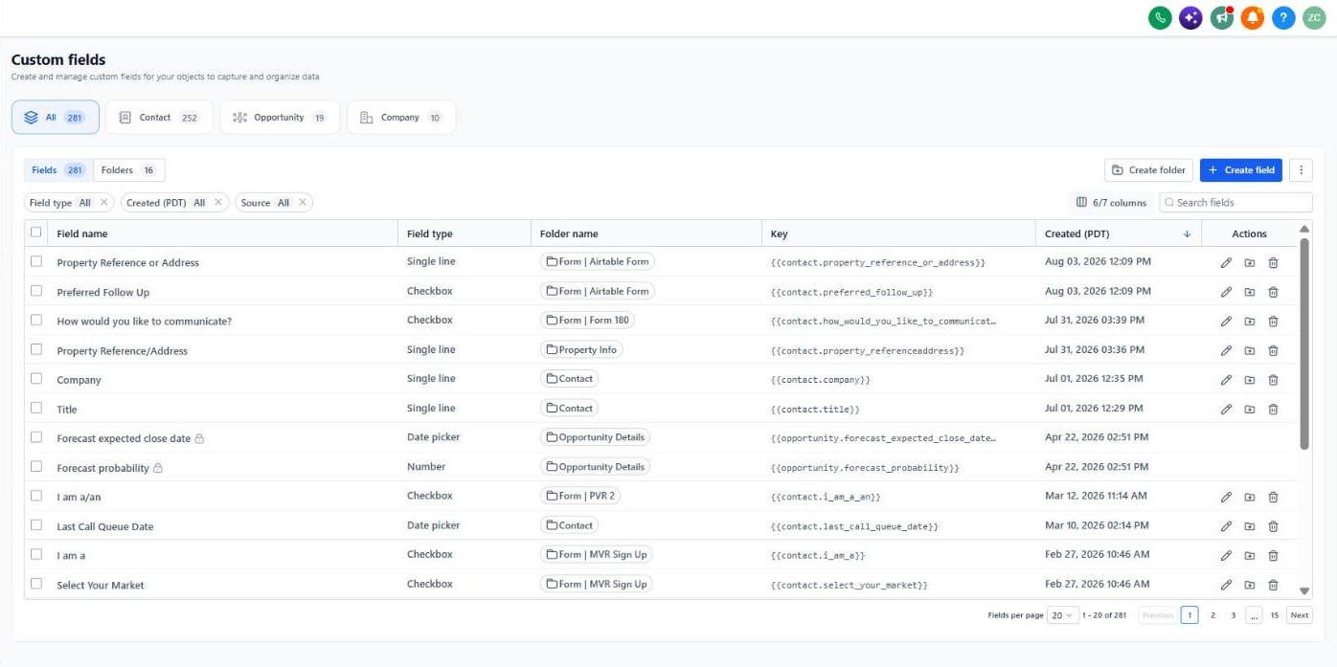Check the Company row checkbox
The width and height of the screenshot is (1337, 667).
point(36,378)
